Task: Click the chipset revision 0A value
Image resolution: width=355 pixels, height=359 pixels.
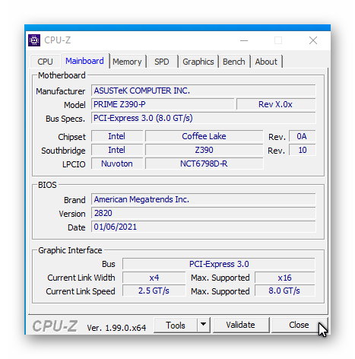Action: [x=302, y=136]
